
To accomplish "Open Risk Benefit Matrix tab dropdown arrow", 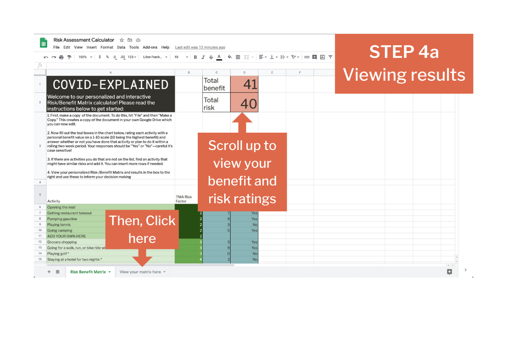I will 109,272.
